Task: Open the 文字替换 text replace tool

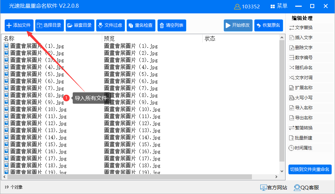Action: [301, 27]
